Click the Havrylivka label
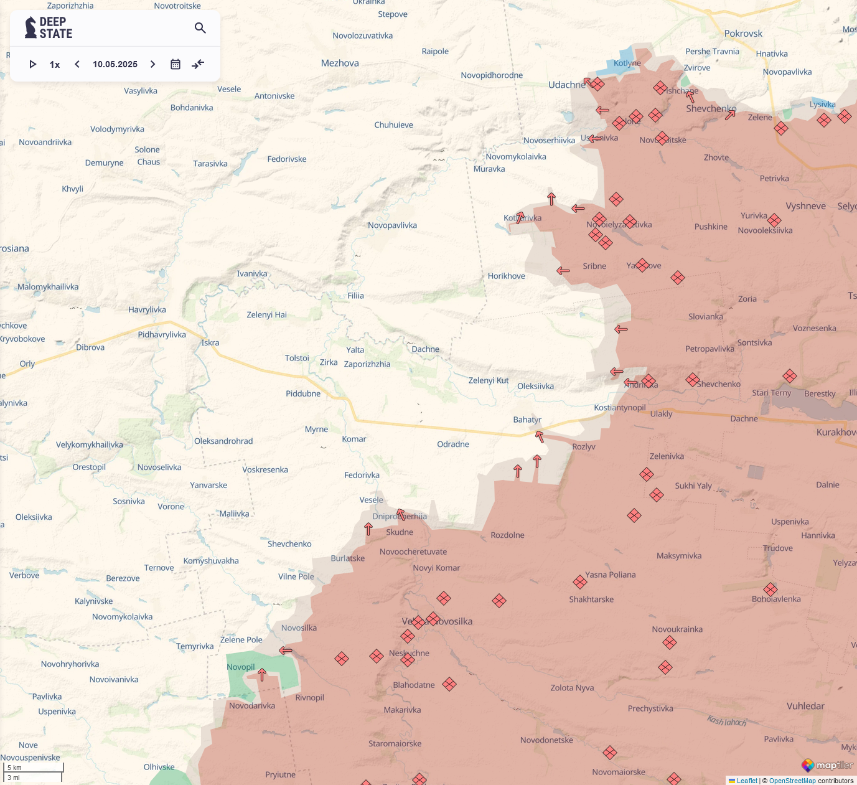Image resolution: width=857 pixels, height=785 pixels. click(x=148, y=309)
